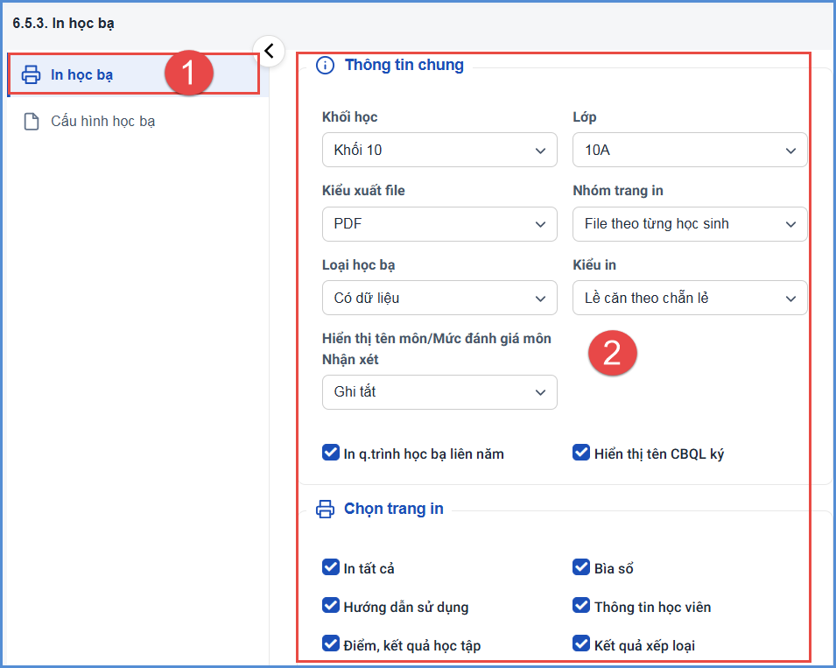Uncheck the In tất cả checkbox

point(331,567)
